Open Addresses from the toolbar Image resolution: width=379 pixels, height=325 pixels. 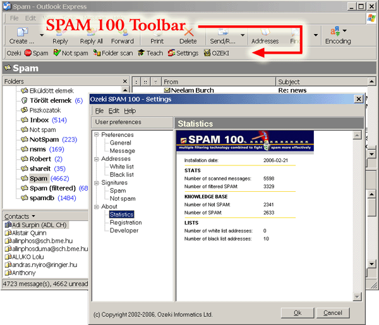[x=265, y=36]
